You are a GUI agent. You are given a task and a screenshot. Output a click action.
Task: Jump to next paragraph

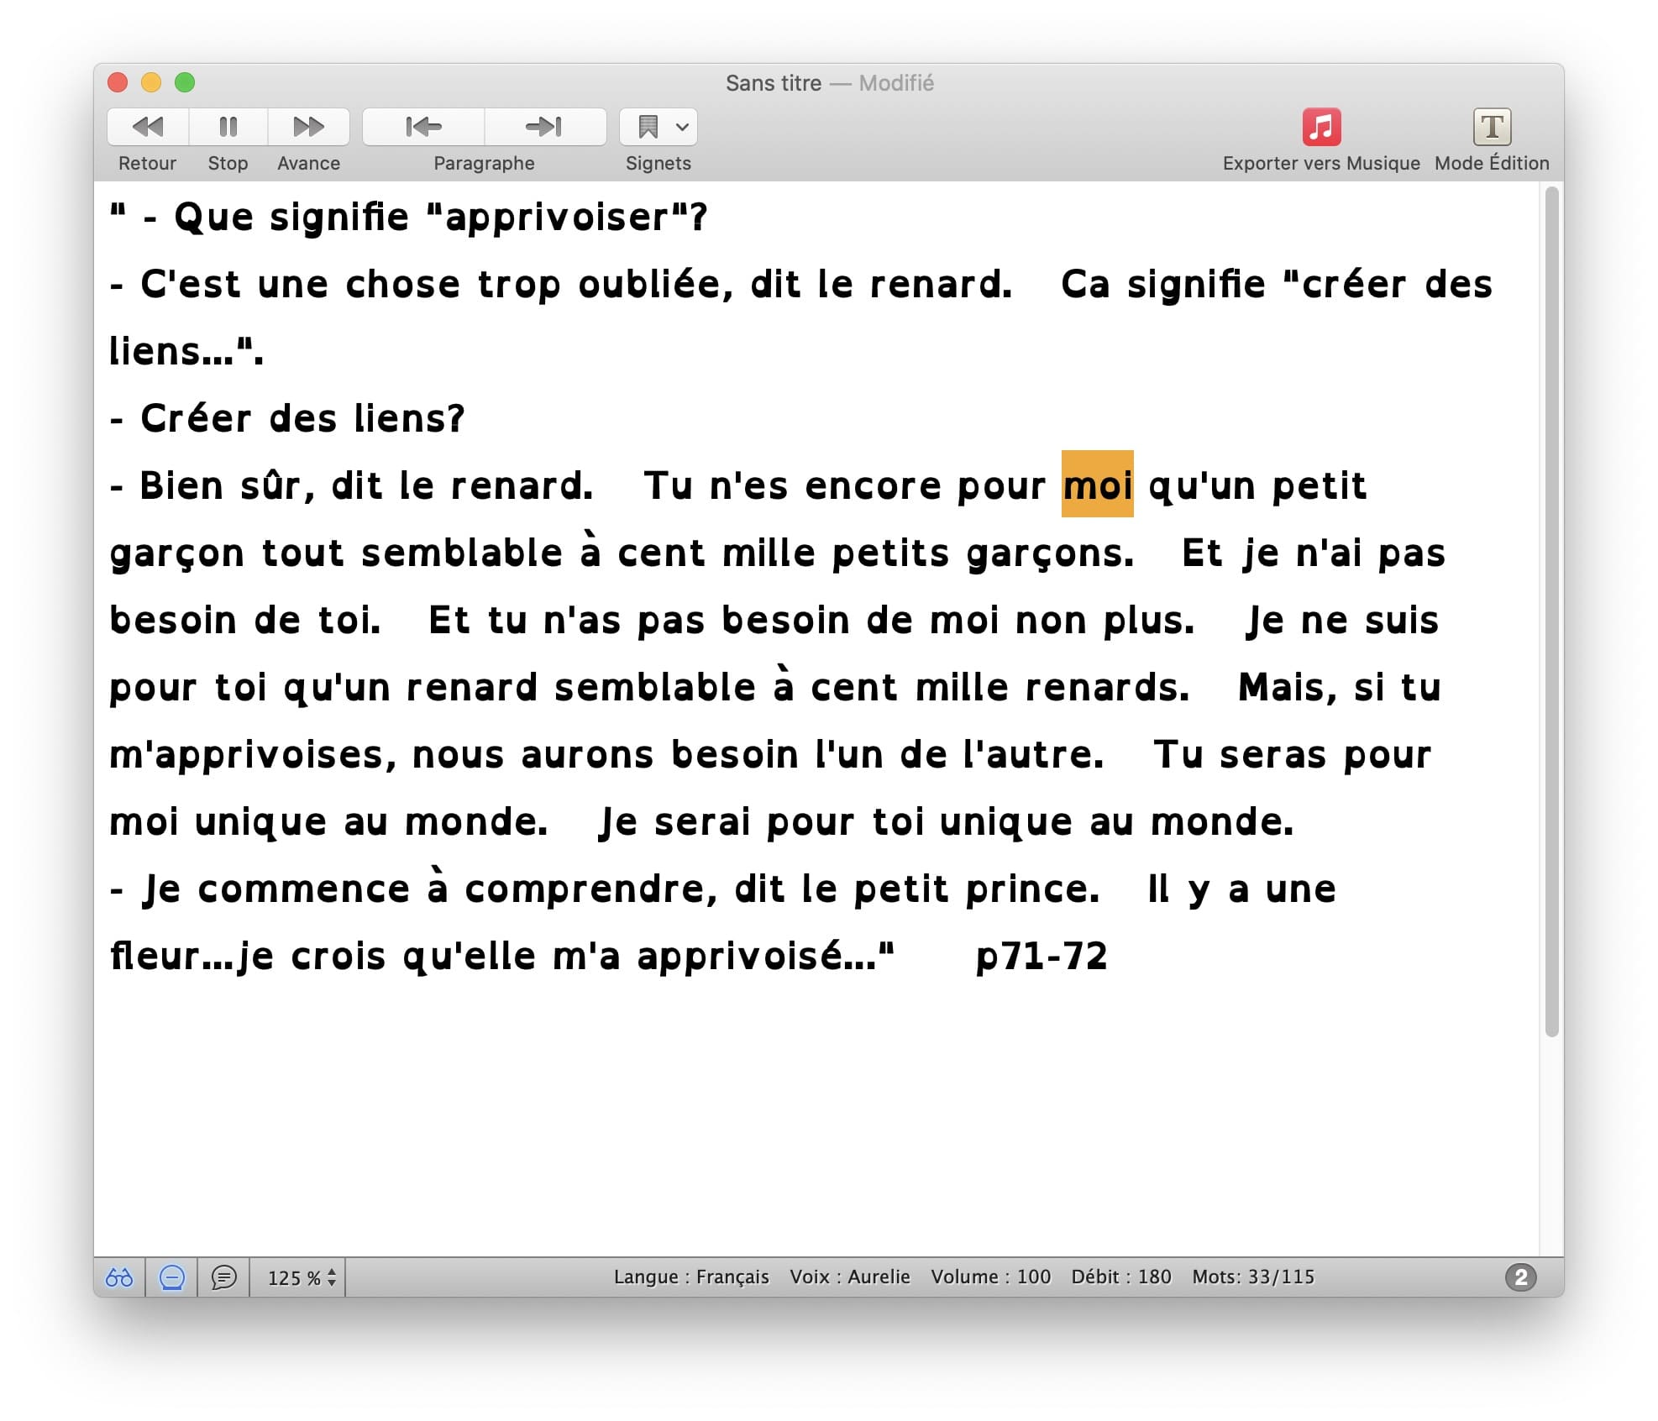pos(544,127)
